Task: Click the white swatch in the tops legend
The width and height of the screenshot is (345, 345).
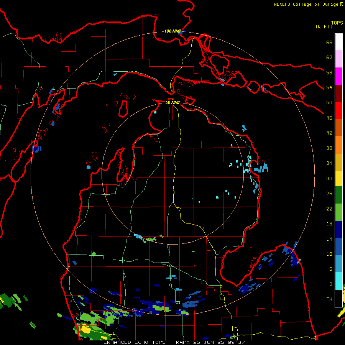Action: (338, 42)
